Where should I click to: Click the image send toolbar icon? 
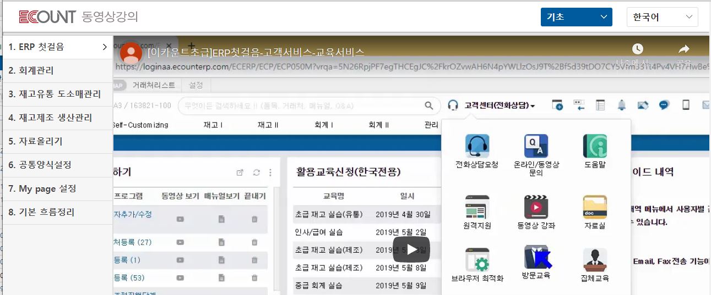(x=643, y=105)
